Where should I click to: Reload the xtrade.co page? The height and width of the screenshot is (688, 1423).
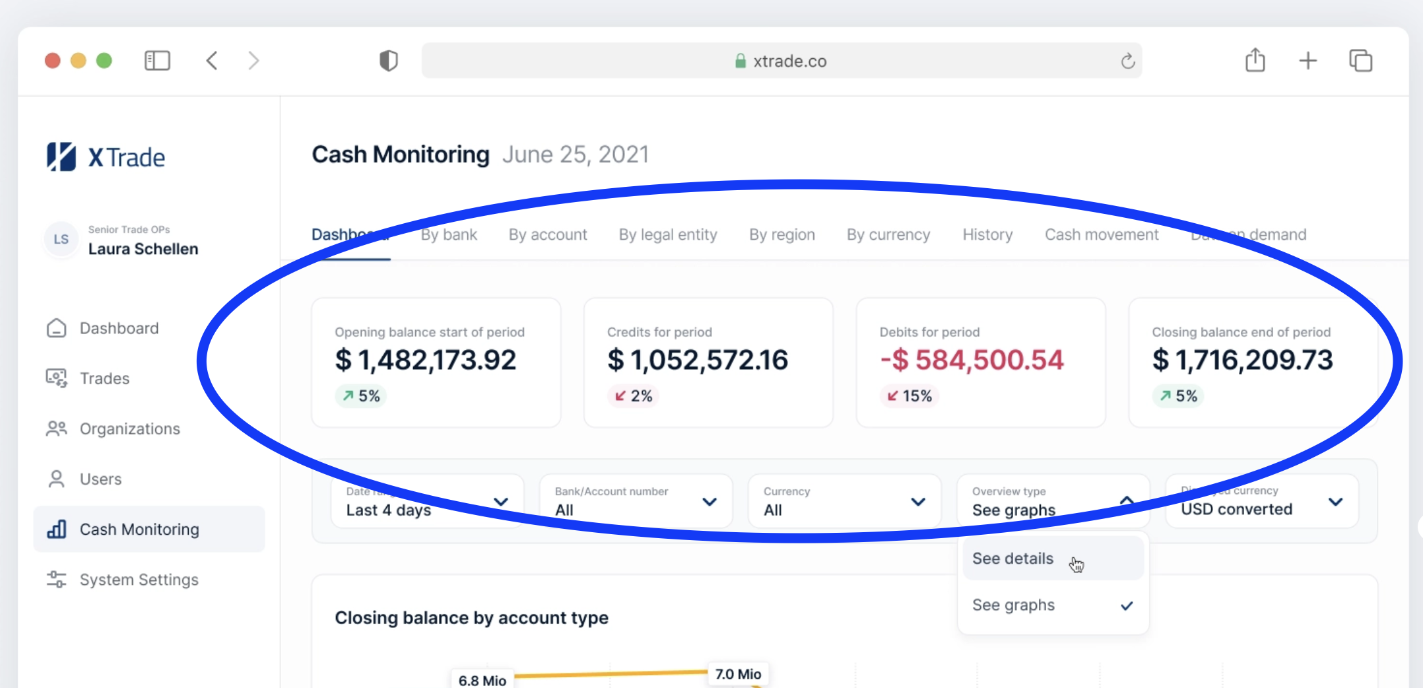coord(1127,61)
